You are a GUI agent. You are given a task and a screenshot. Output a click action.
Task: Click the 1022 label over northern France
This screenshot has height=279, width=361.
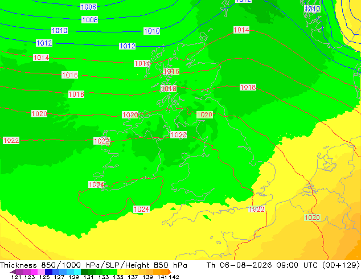coord(256,210)
